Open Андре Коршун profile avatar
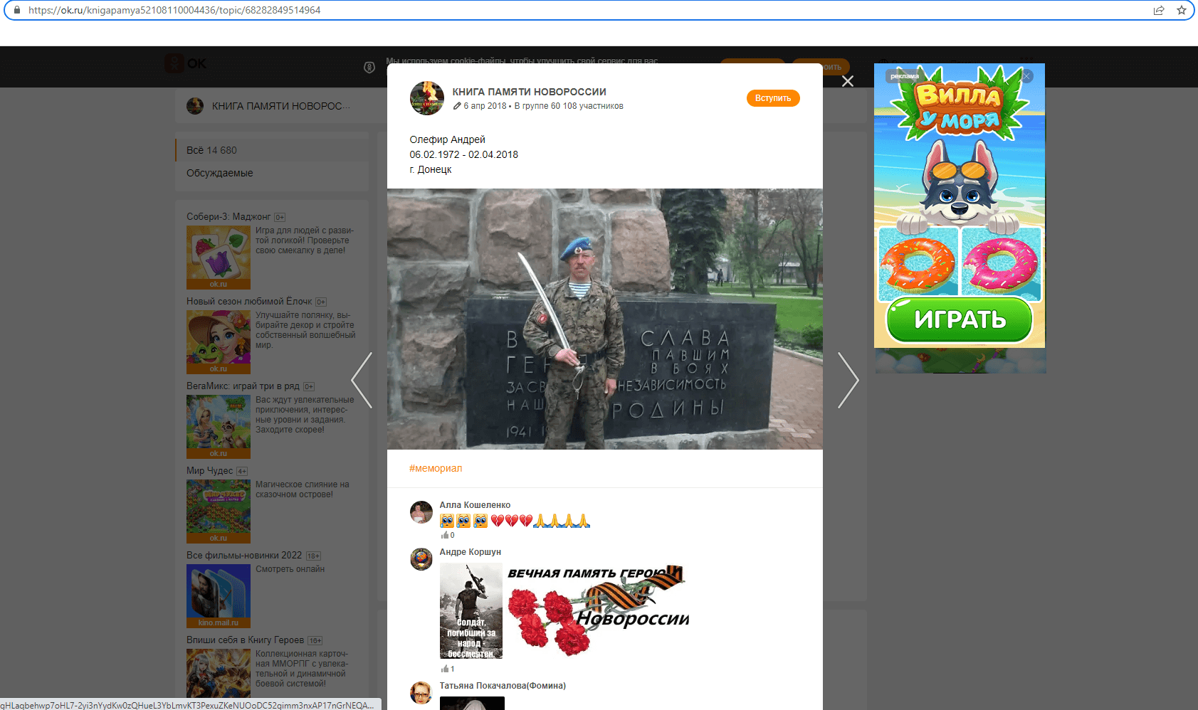The height and width of the screenshot is (710, 1198). pos(421,559)
